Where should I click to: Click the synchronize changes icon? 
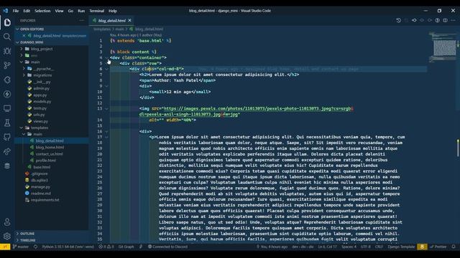click(35, 247)
